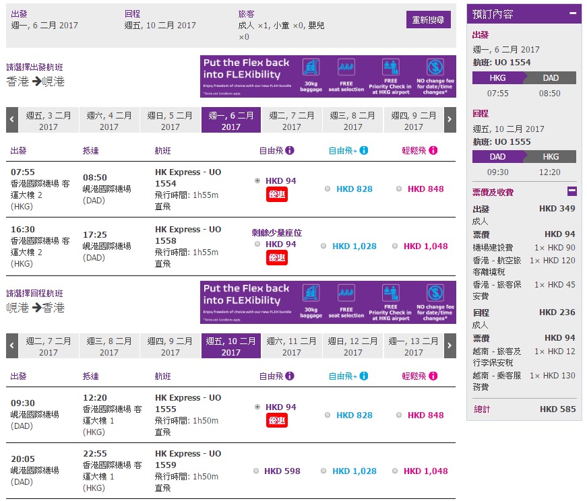This screenshot has width=587, height=501.
Task: Select outbound date 週五, 3 二月 2017
Action: click(x=49, y=121)
